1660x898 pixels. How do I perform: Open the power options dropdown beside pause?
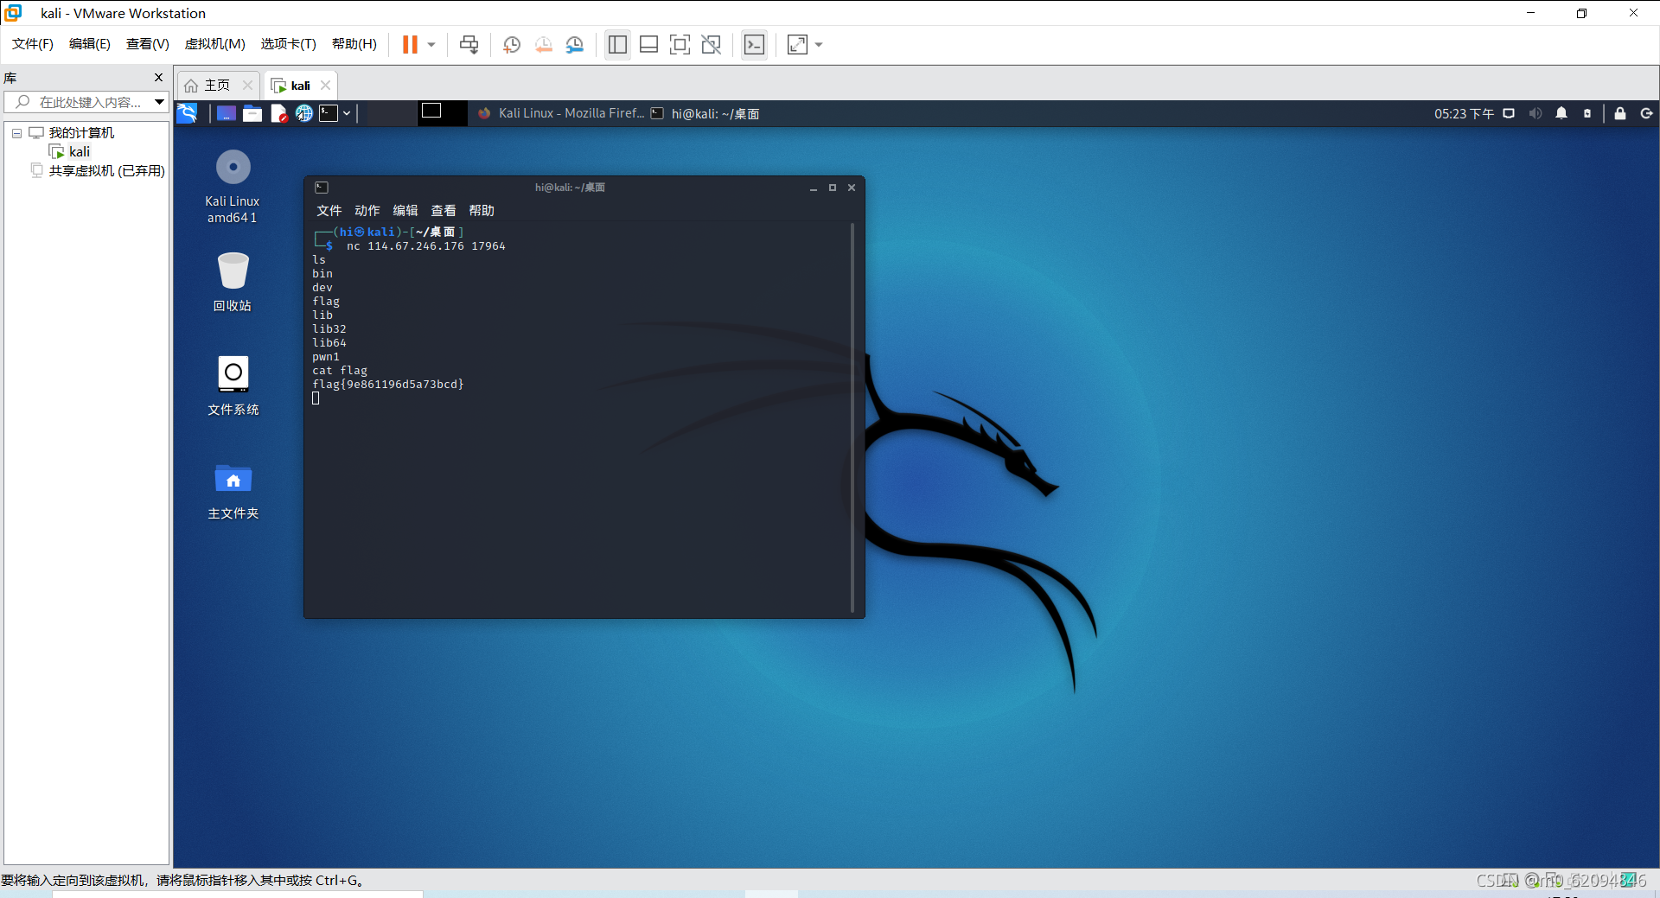click(x=431, y=44)
